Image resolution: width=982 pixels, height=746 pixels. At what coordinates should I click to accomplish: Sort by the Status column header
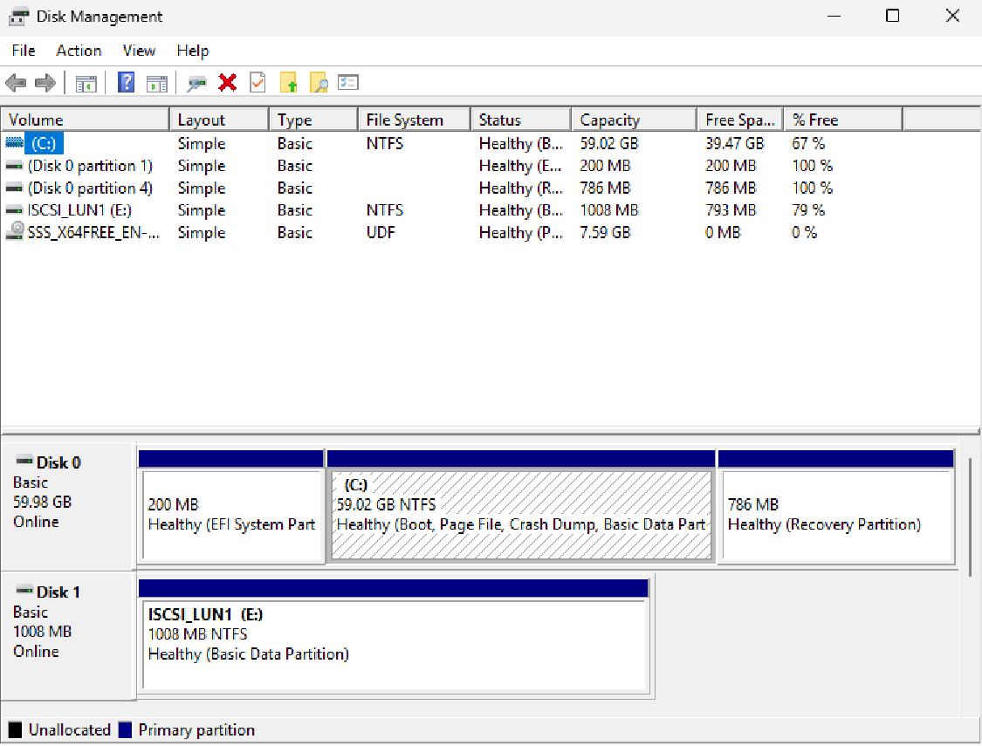click(x=520, y=120)
